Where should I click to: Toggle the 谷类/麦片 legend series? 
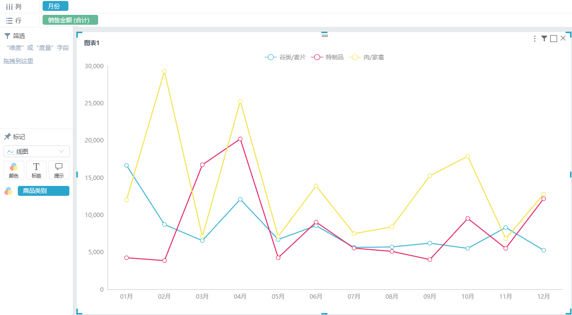pos(286,57)
